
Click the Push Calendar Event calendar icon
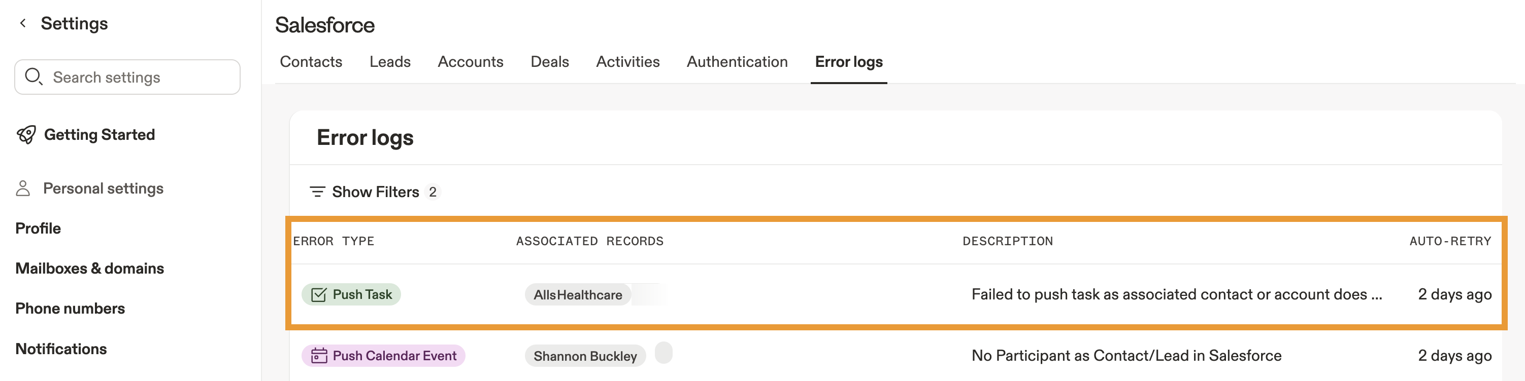(319, 356)
